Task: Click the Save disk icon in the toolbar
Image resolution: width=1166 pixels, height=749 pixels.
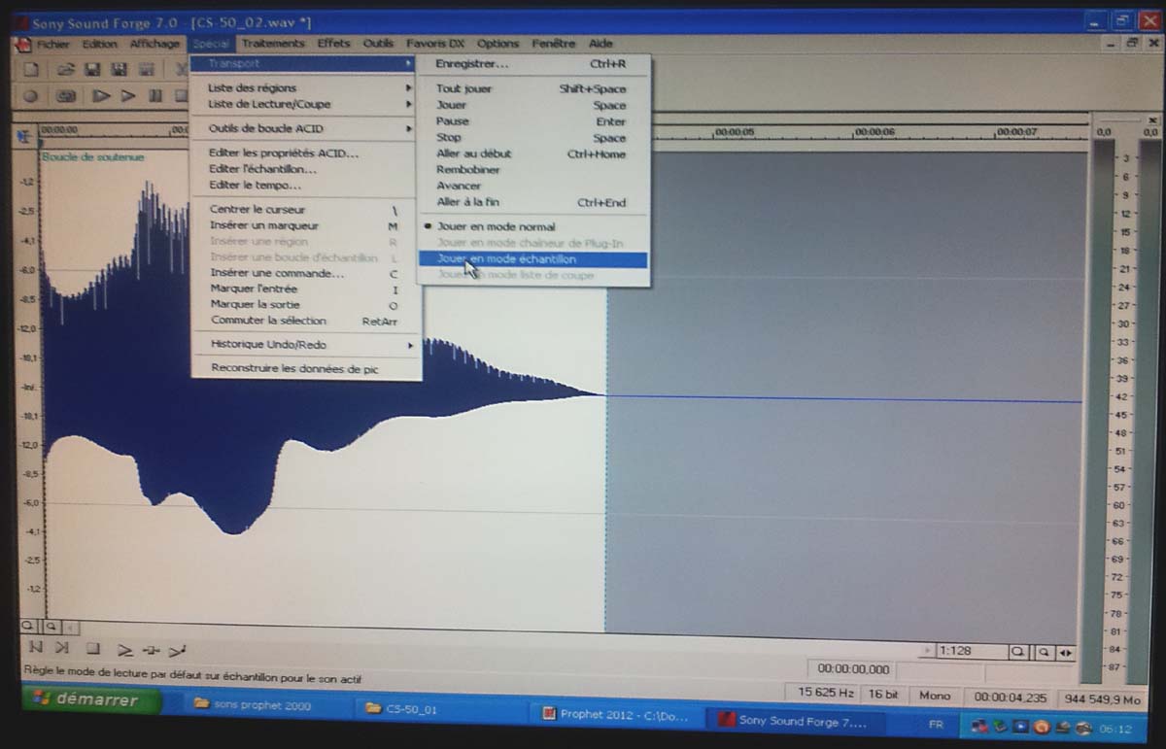Action: point(92,69)
